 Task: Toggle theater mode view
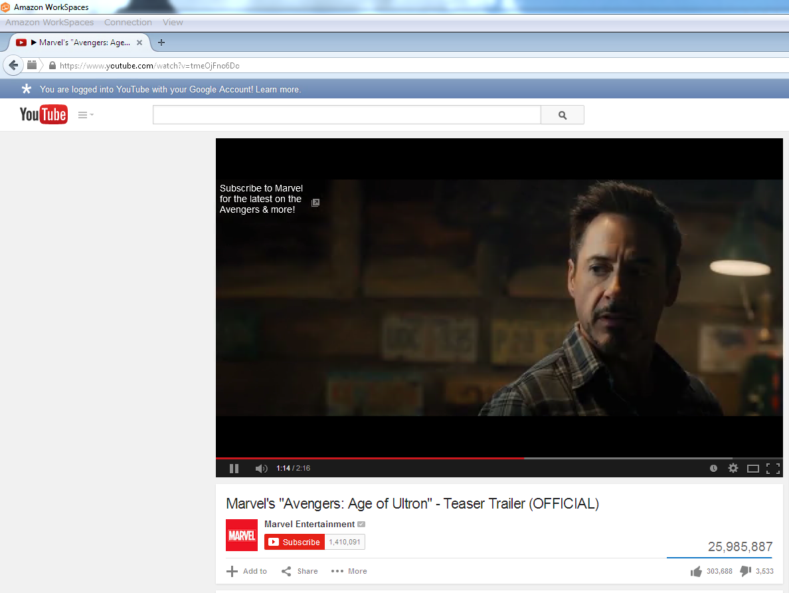pos(752,469)
